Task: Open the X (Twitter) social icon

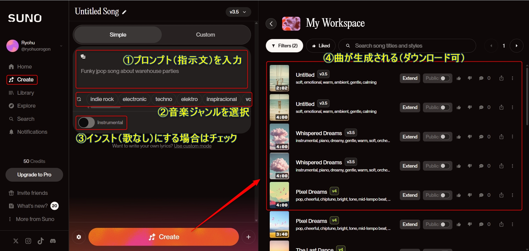Action: coord(16,241)
